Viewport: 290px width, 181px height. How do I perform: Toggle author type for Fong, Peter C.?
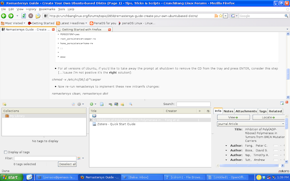[x=226, y=146]
